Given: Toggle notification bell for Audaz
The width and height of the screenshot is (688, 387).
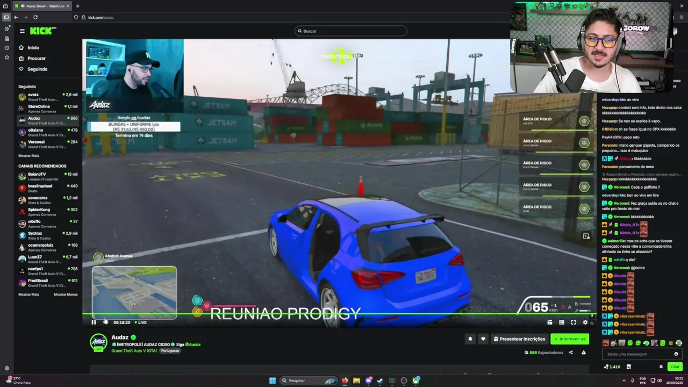Looking at the screenshot, I should pos(470,339).
